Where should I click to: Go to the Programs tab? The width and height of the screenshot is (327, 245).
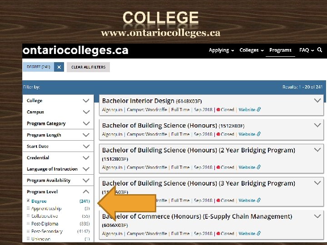pos(280,50)
